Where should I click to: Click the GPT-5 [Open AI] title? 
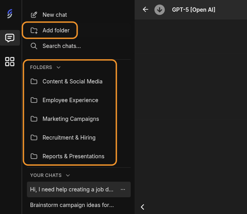point(194,10)
